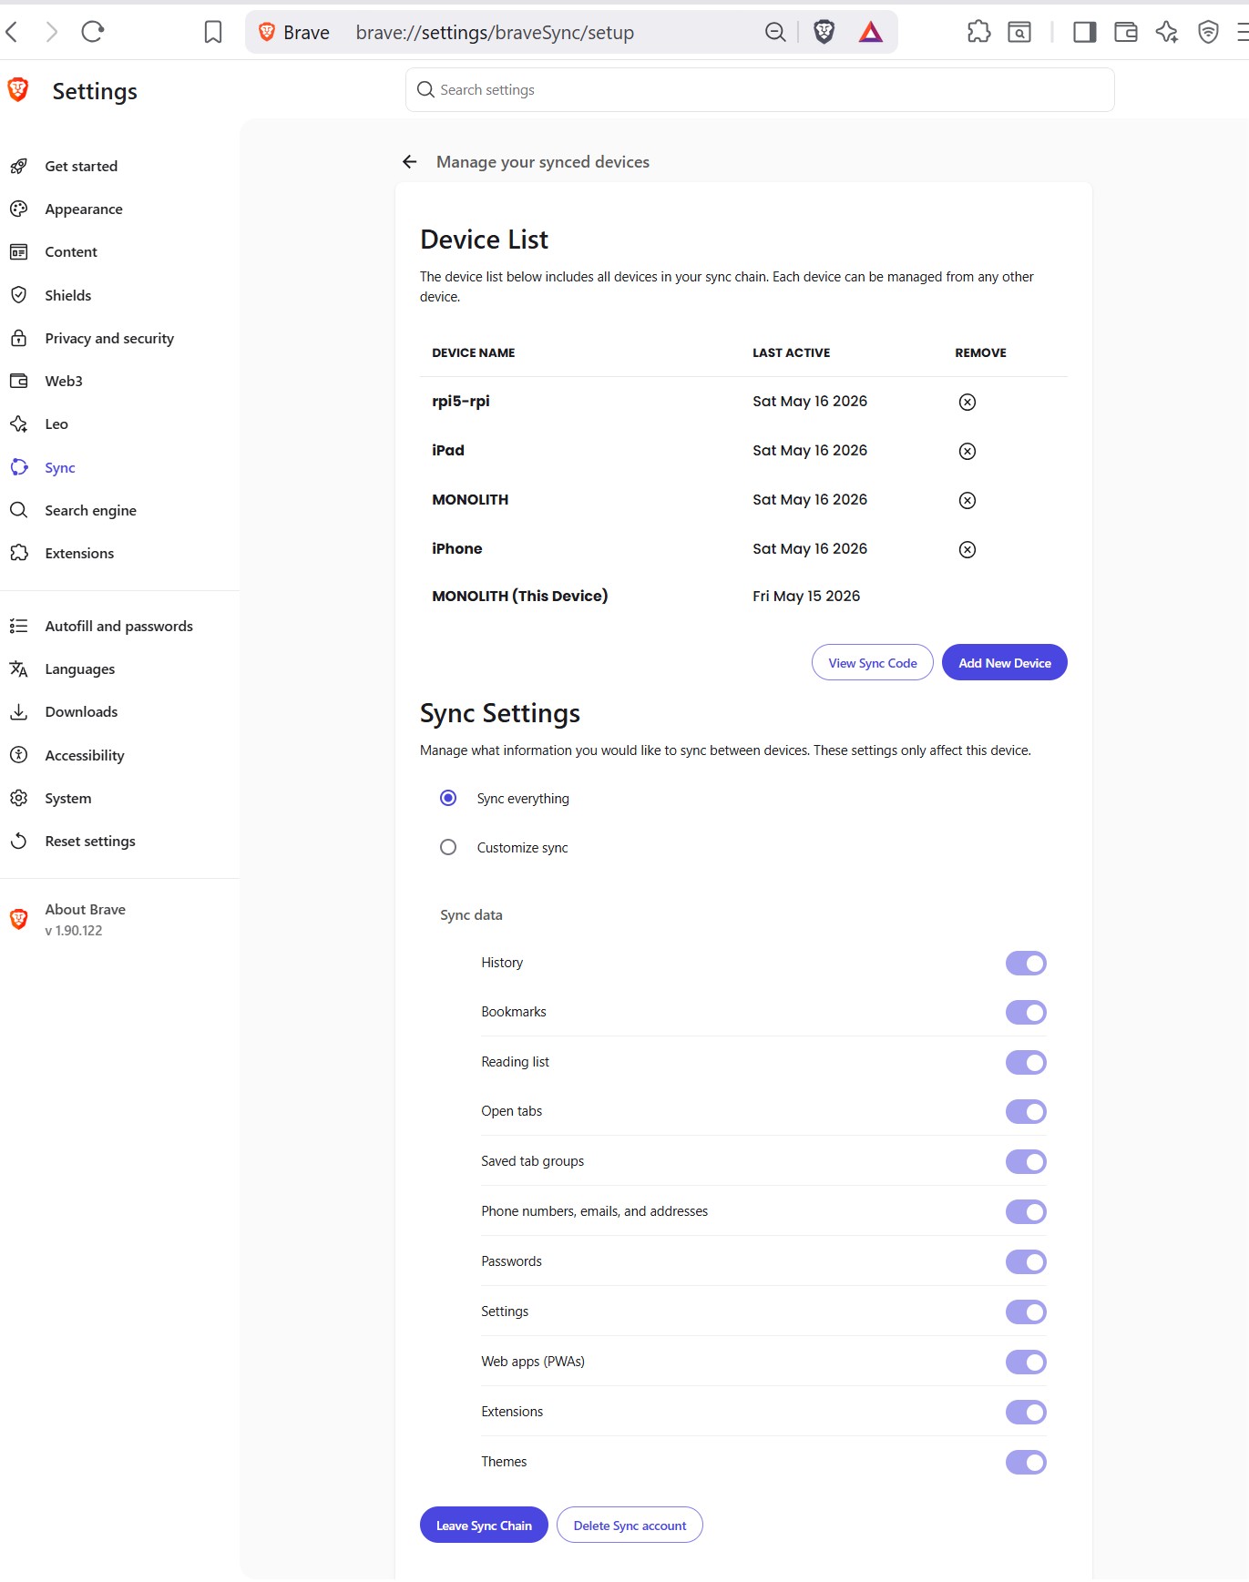1249x1582 pixels.
Task: Open Content settings section
Action: coord(71,251)
